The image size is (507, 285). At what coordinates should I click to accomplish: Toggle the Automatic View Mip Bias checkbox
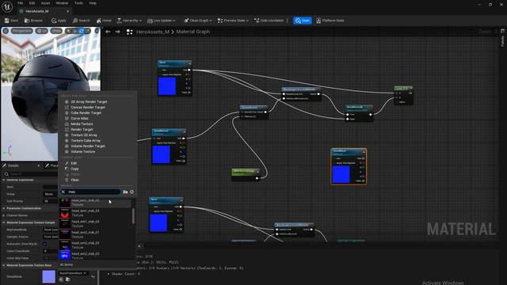pos(45,244)
